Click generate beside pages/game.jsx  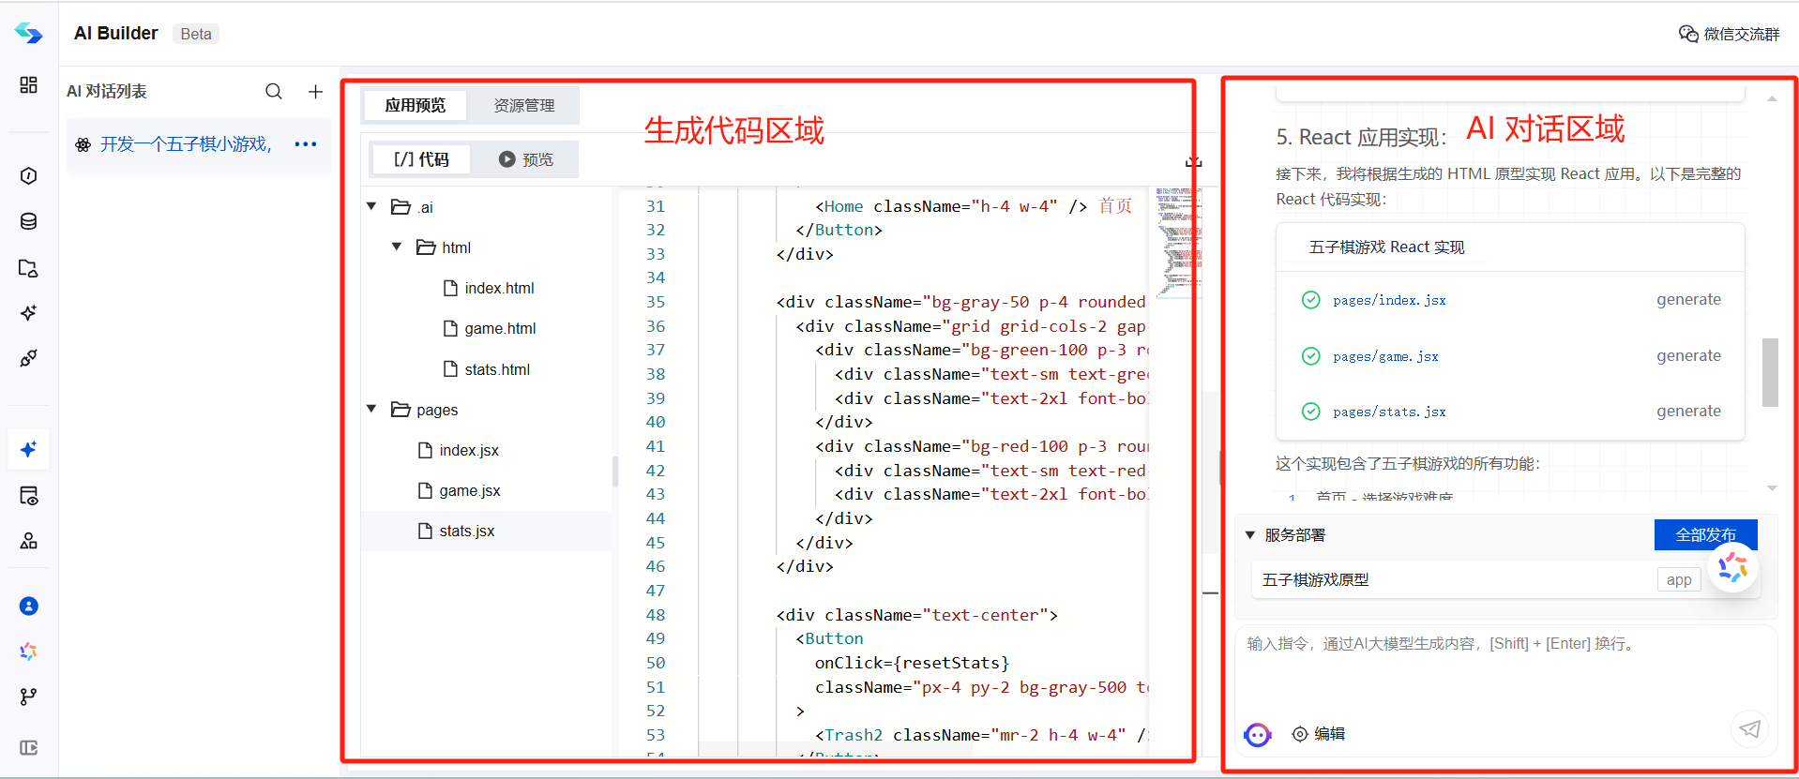pos(1688,356)
